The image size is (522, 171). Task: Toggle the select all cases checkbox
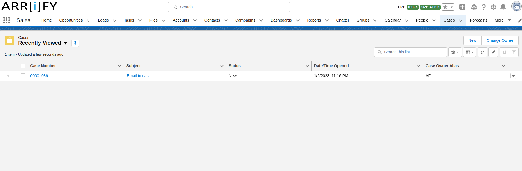click(x=23, y=66)
